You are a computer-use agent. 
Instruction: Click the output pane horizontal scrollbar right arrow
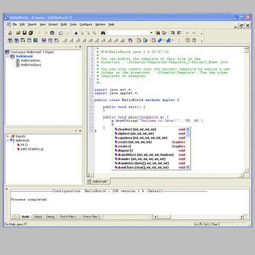coord(242,217)
